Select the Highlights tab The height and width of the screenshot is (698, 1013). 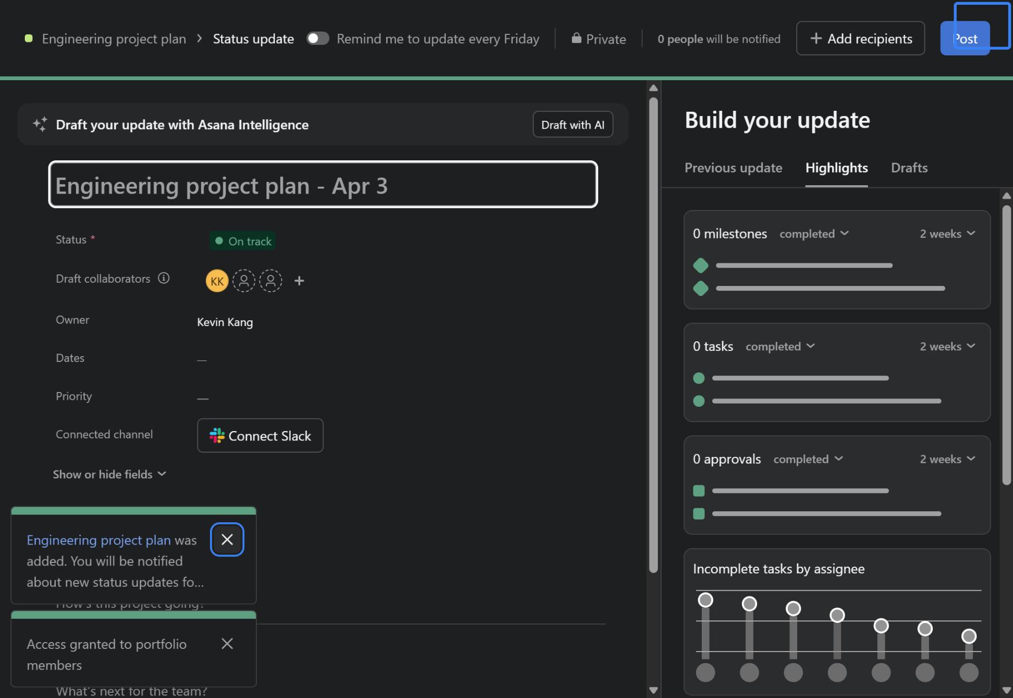point(836,168)
